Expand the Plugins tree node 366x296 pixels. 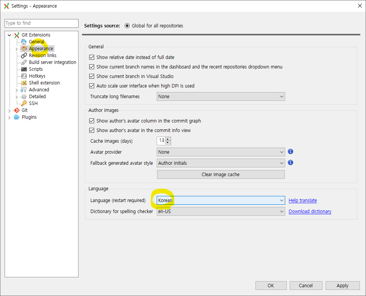pos(9,118)
